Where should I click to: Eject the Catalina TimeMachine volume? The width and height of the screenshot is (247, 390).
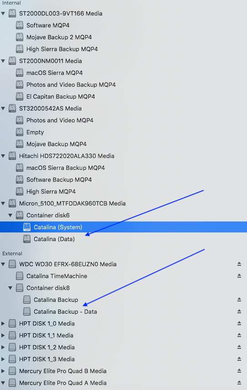tap(239, 276)
